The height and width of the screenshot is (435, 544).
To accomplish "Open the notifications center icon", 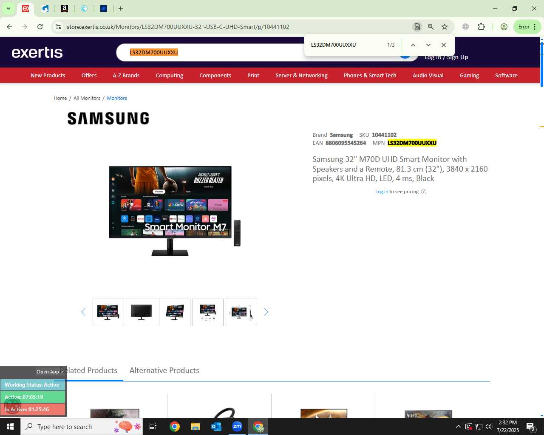I will click(530, 427).
